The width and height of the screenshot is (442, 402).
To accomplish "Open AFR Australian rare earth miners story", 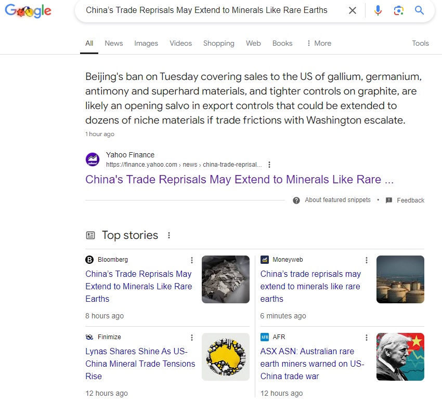I will (x=313, y=364).
